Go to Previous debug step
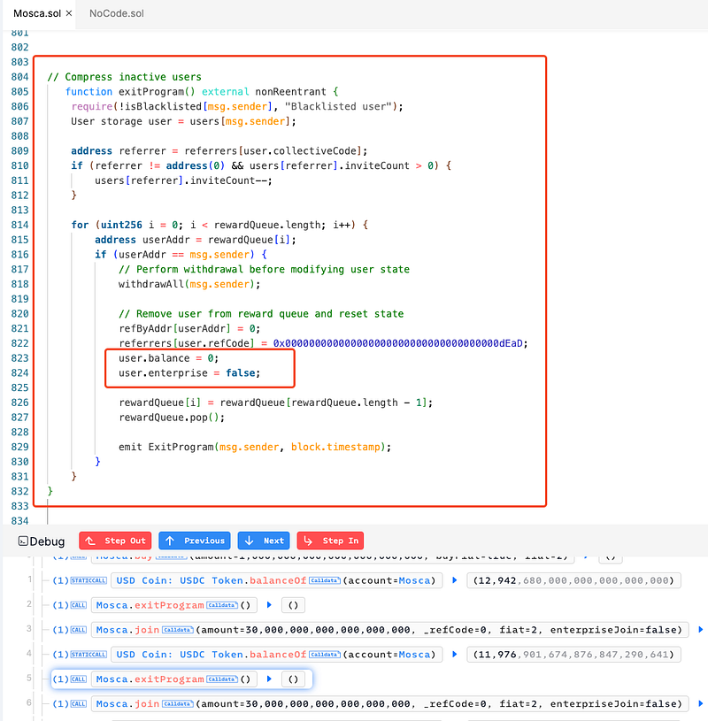This screenshot has width=708, height=721. [195, 541]
